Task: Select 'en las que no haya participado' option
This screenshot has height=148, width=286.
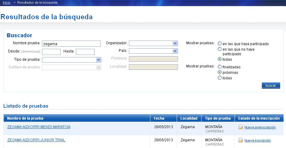Action: 220,49
